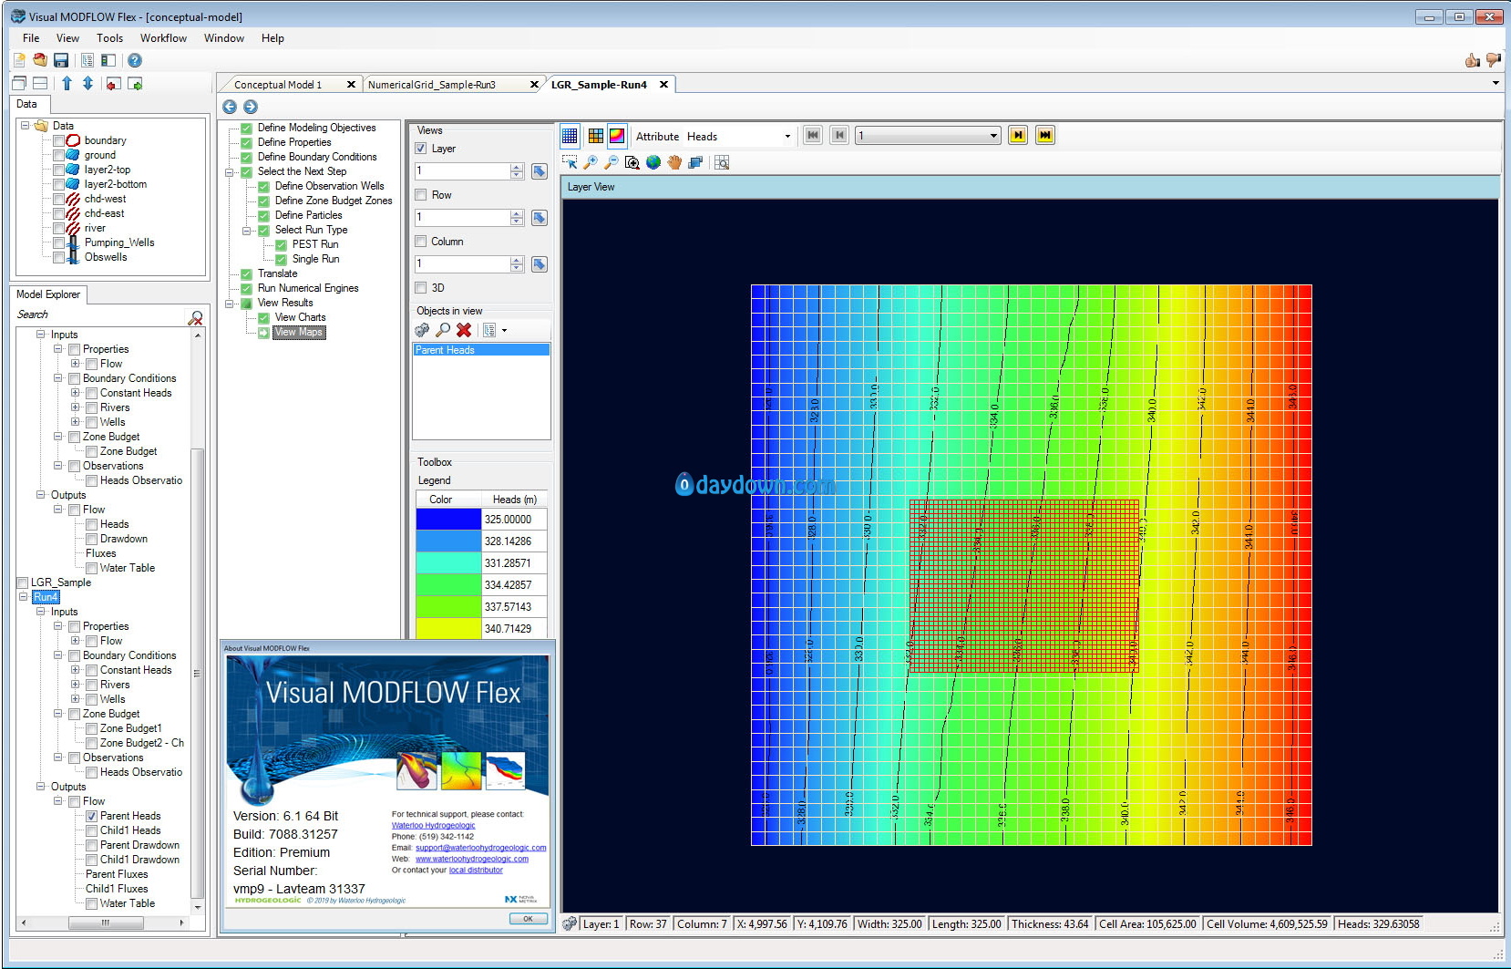Check the Pumping_Wells data checkbox

[x=58, y=242]
